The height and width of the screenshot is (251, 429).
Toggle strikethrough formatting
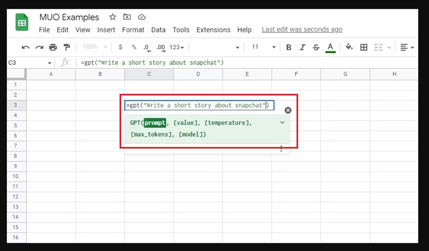316,47
